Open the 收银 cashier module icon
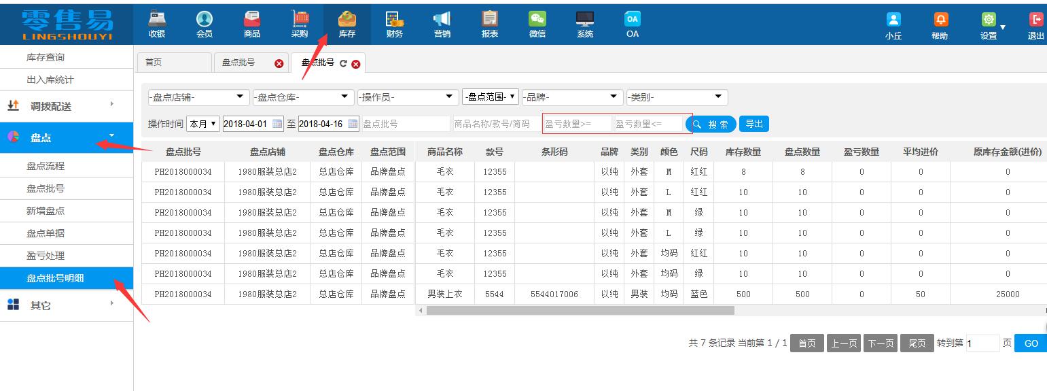 point(157,20)
